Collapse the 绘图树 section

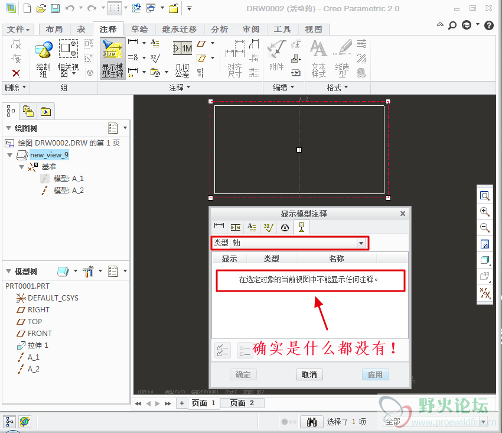(9, 128)
